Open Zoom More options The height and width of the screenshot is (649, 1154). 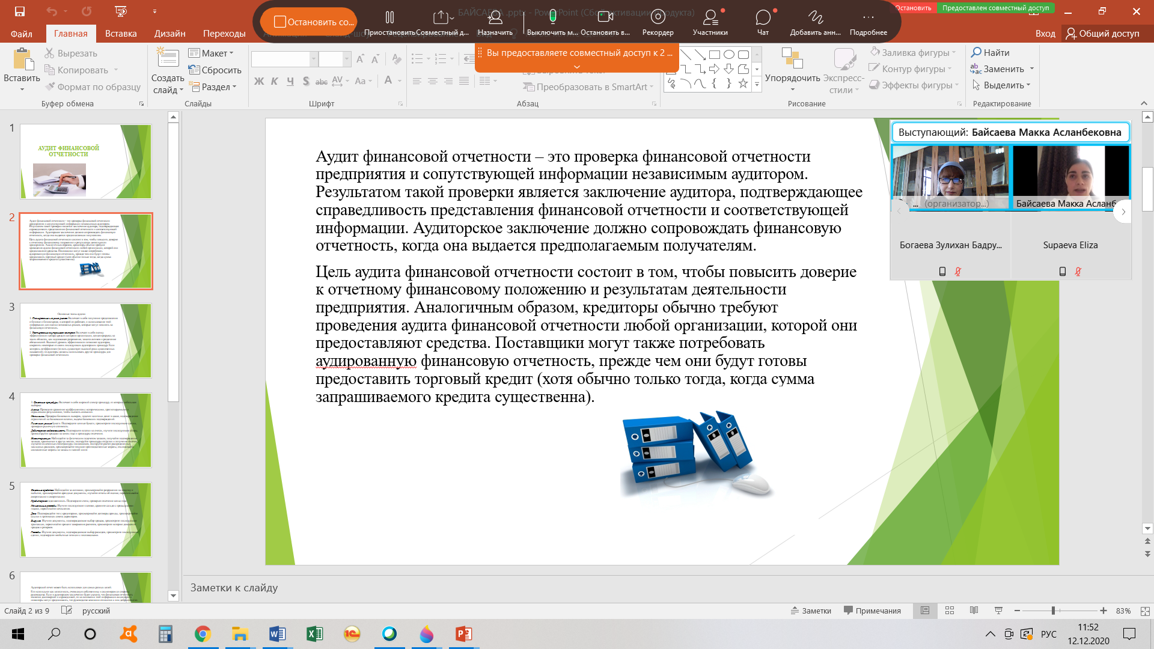click(868, 22)
